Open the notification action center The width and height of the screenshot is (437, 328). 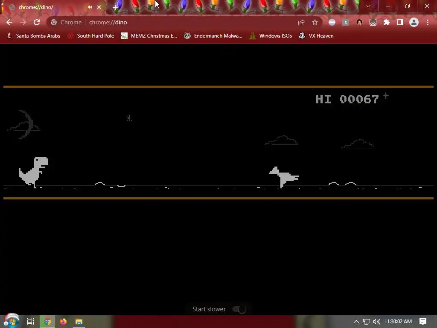pos(423,322)
